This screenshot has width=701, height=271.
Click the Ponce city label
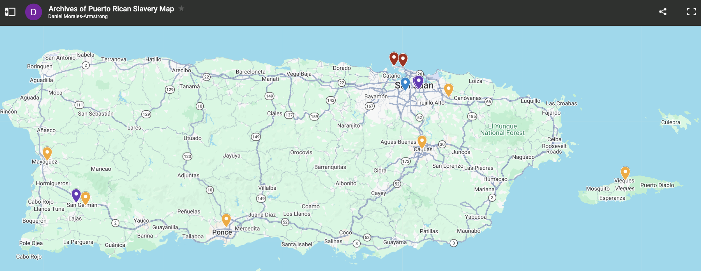[222, 232]
